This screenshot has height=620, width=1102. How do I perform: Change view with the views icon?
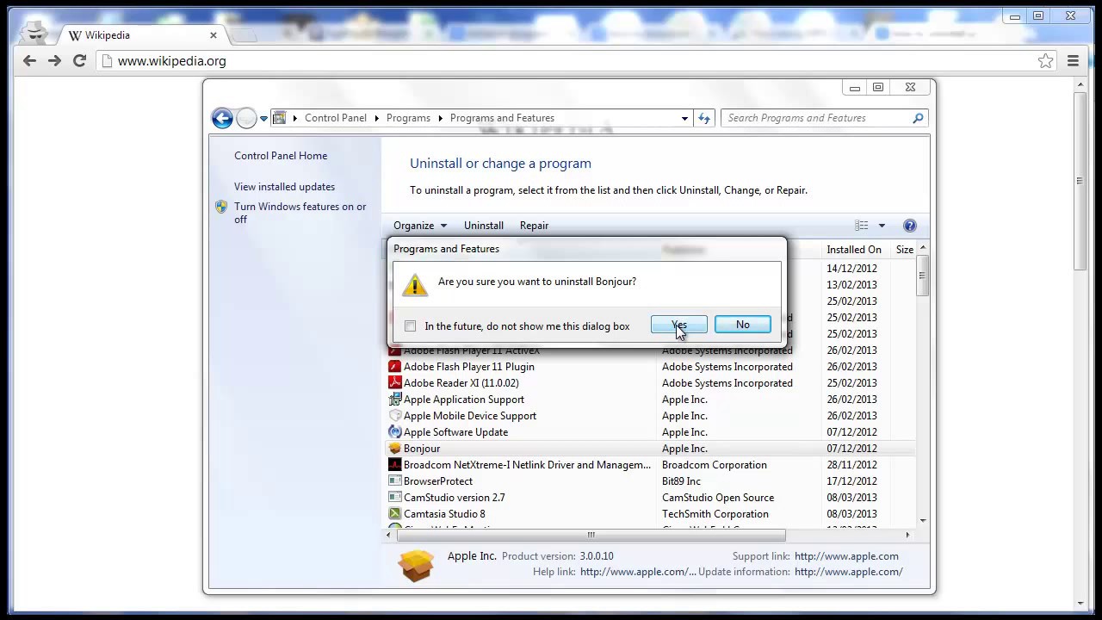pyautogui.click(x=862, y=226)
